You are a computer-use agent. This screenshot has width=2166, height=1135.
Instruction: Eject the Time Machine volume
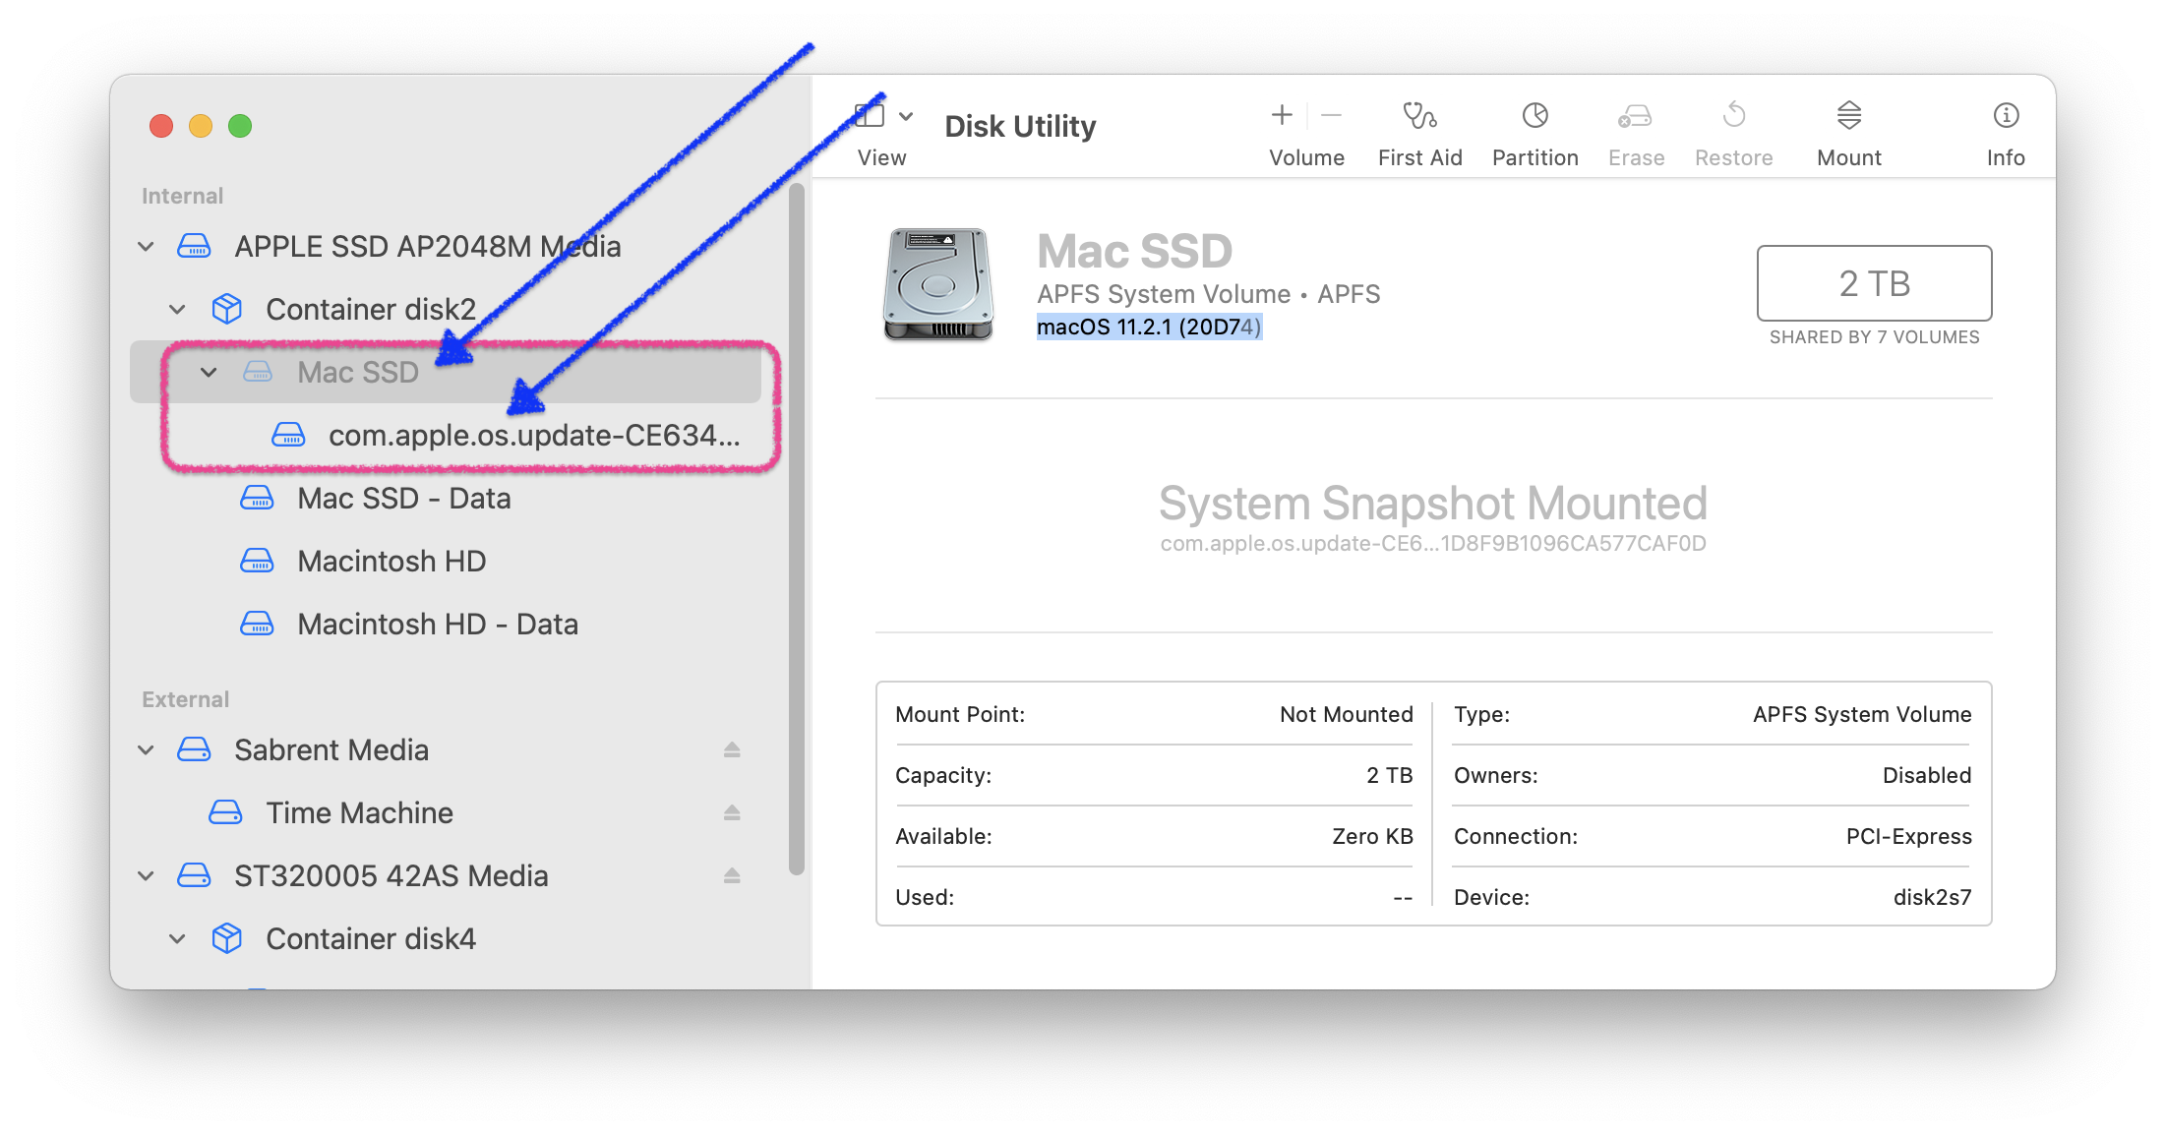tap(731, 812)
